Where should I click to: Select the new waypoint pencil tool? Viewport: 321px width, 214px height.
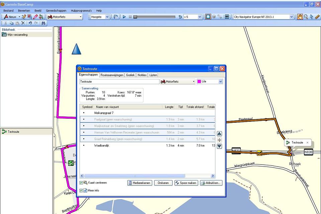click(x=24, y=17)
